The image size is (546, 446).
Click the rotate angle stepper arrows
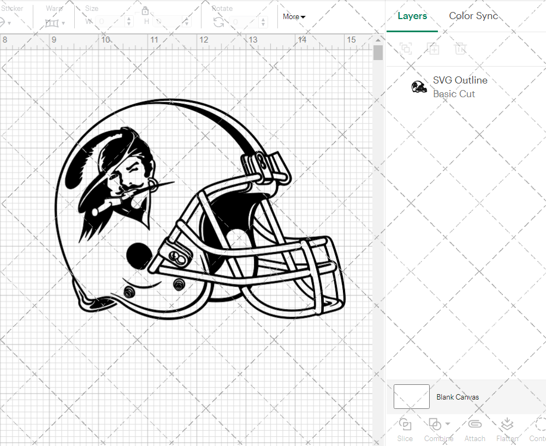(x=264, y=22)
